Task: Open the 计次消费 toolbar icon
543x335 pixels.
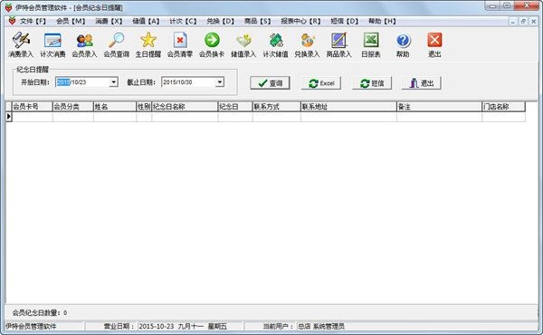Action: pos(52,44)
